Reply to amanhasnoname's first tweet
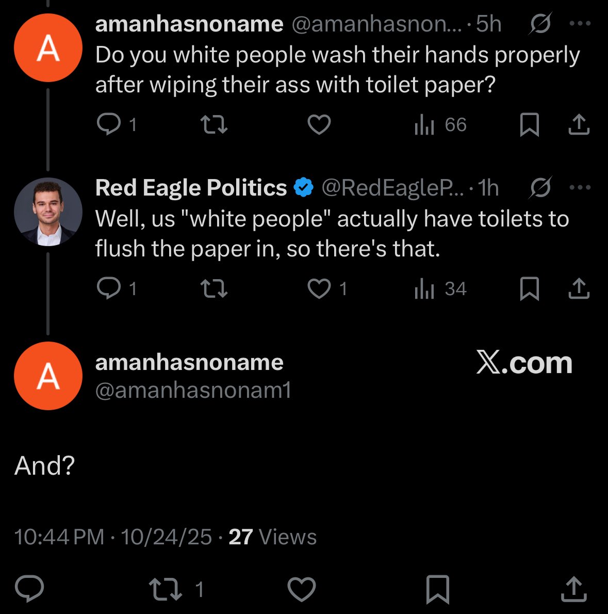The image size is (608, 614). point(109,124)
